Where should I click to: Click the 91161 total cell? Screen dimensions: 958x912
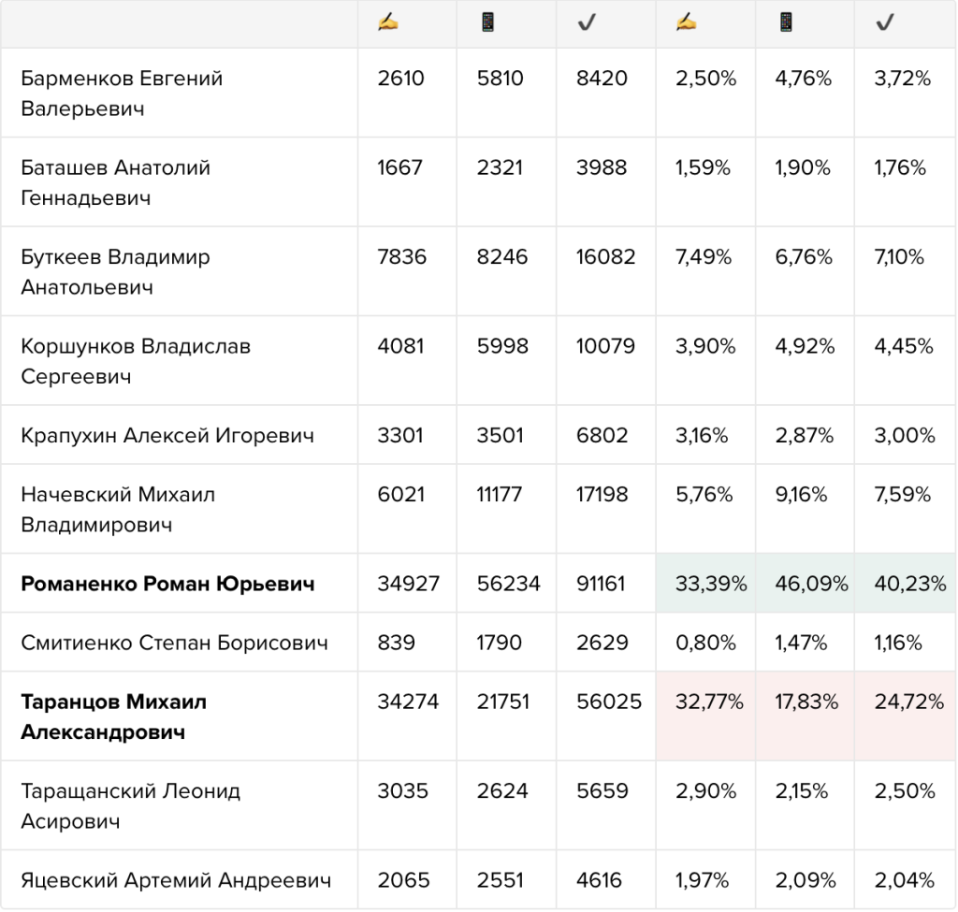pos(606,584)
